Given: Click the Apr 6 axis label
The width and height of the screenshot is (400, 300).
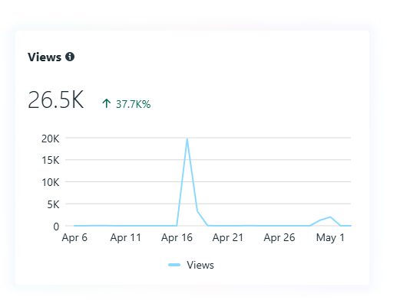Looking at the screenshot, I should (74, 238).
